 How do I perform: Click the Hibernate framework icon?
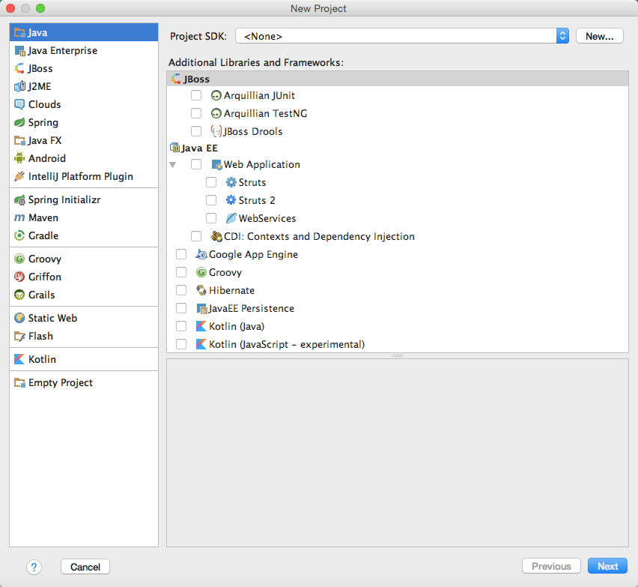click(201, 290)
